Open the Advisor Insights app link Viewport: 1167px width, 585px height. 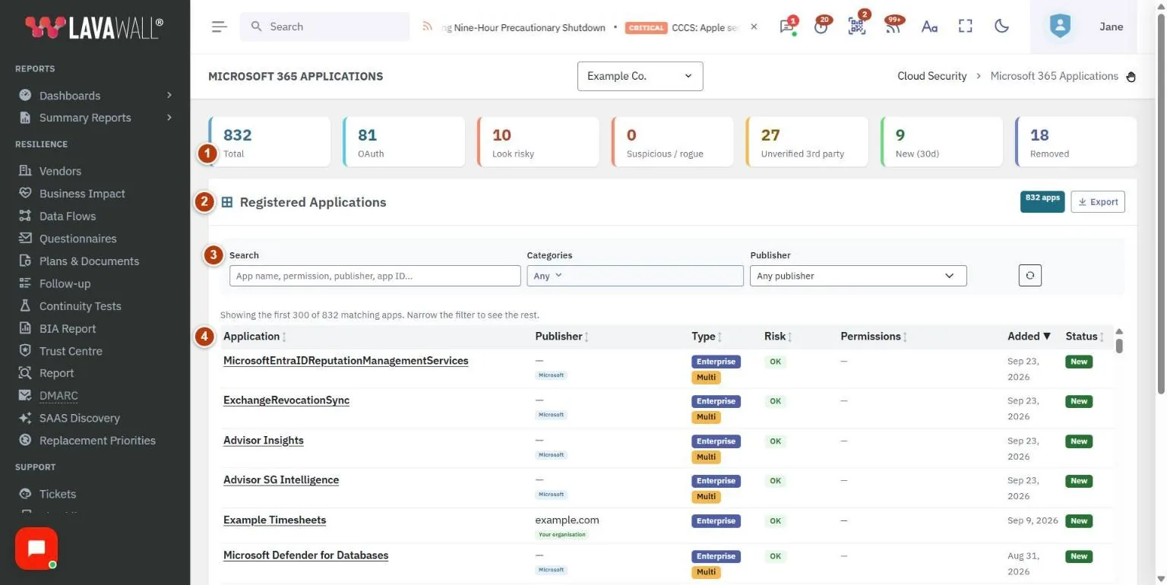coord(264,441)
